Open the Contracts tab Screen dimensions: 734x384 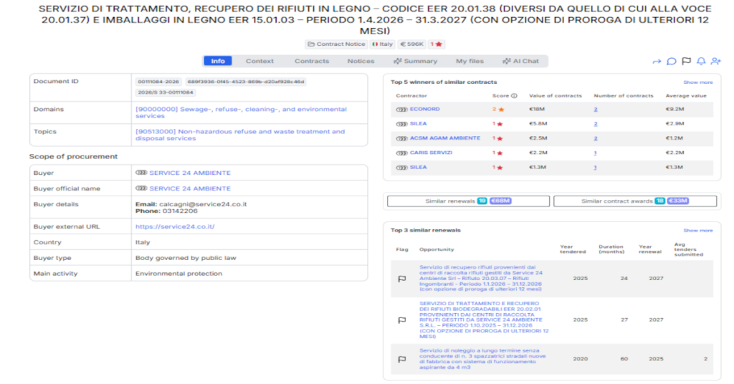click(x=312, y=62)
